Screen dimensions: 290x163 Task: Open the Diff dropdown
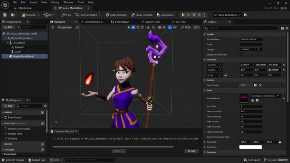(x=49, y=15)
